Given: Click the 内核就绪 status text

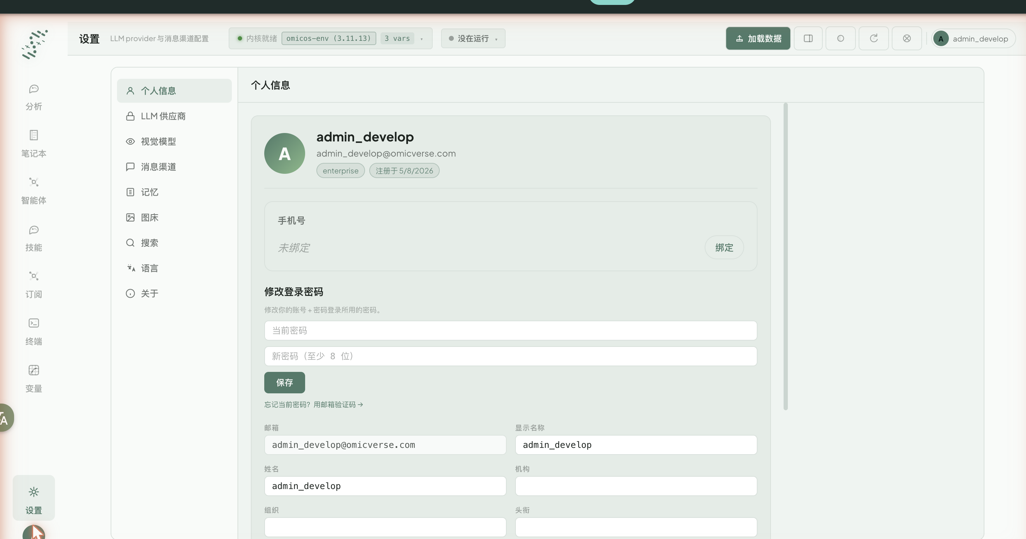Looking at the screenshot, I should (261, 39).
